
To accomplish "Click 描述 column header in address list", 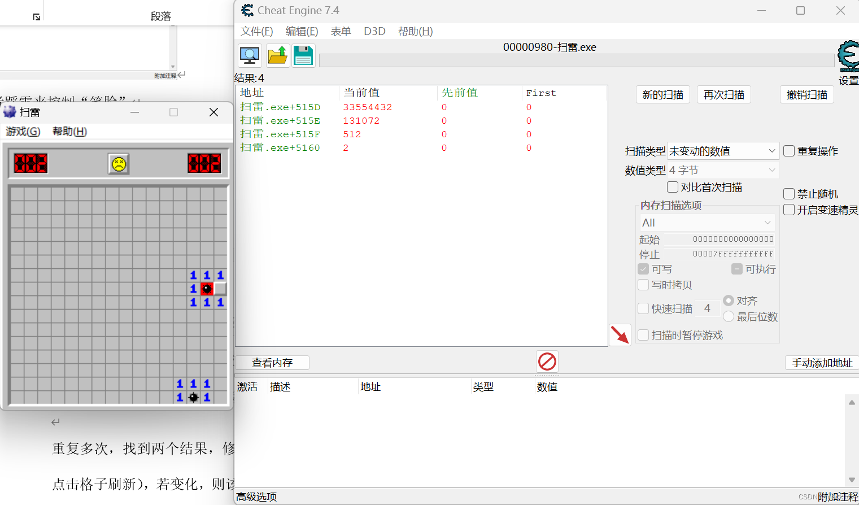I will pos(313,386).
